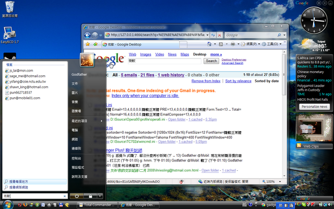Click the Internet Explorer Back button
This screenshot has height=209, width=334.
pyautogui.click(x=87, y=35)
